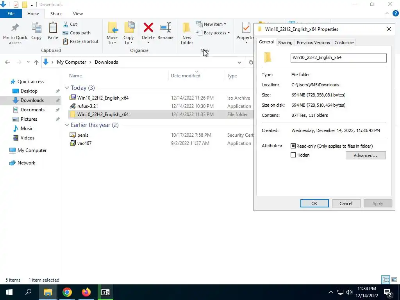Switch to Customize tab in Properties
Screen dimensions: 400x300
[344, 43]
